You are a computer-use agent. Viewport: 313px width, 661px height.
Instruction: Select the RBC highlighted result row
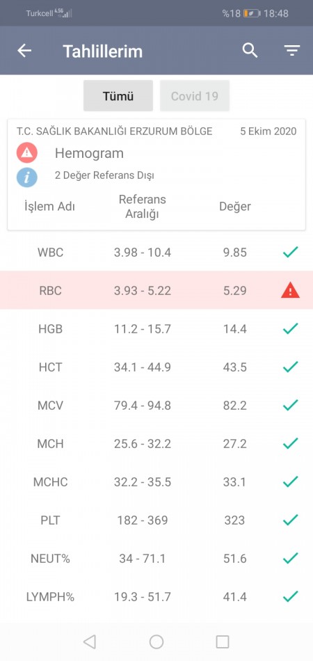point(156,290)
